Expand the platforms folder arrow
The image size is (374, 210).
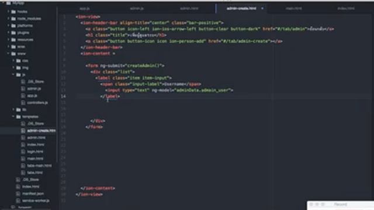8,26
